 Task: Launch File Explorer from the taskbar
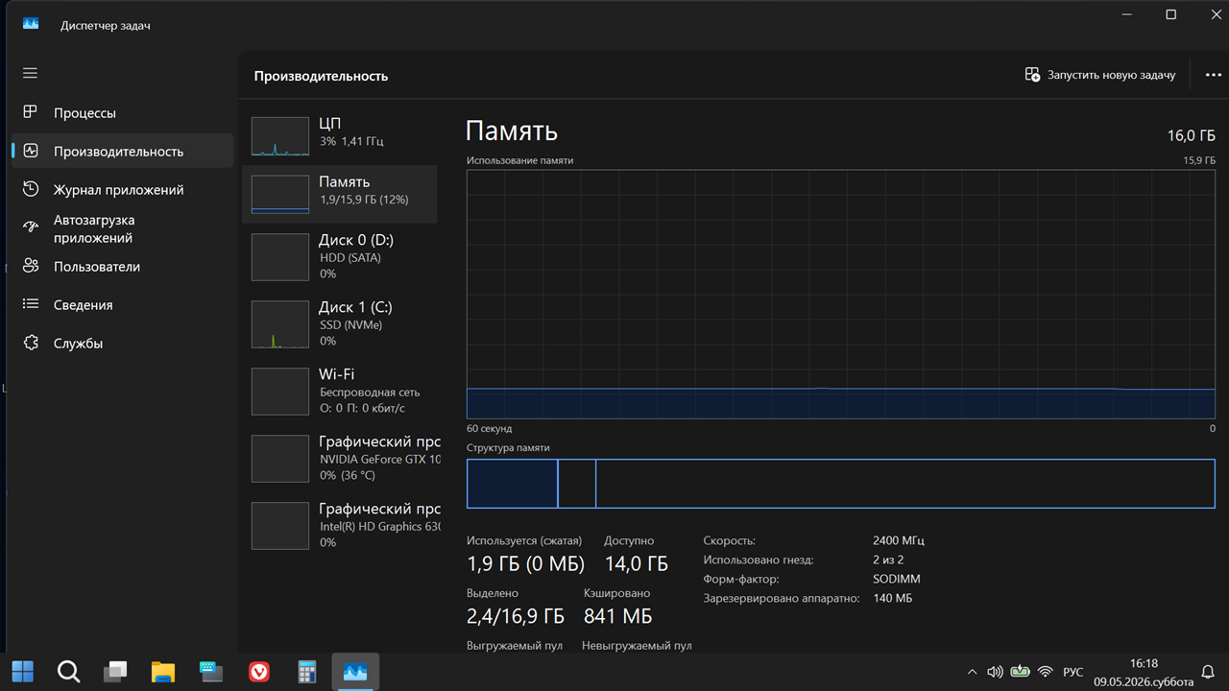pos(163,672)
